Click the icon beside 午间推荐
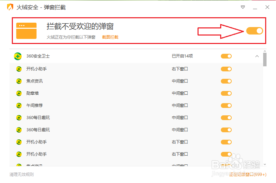Viewport: 276px width, 183px height. point(19,106)
